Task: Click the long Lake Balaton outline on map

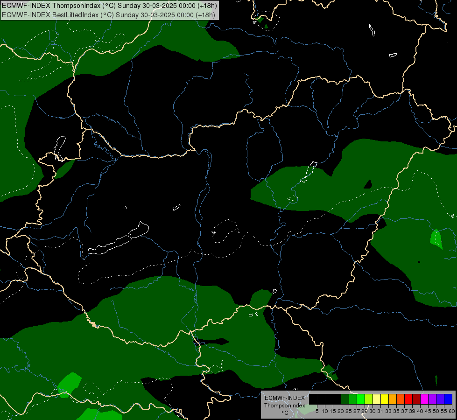Action: 119,238
